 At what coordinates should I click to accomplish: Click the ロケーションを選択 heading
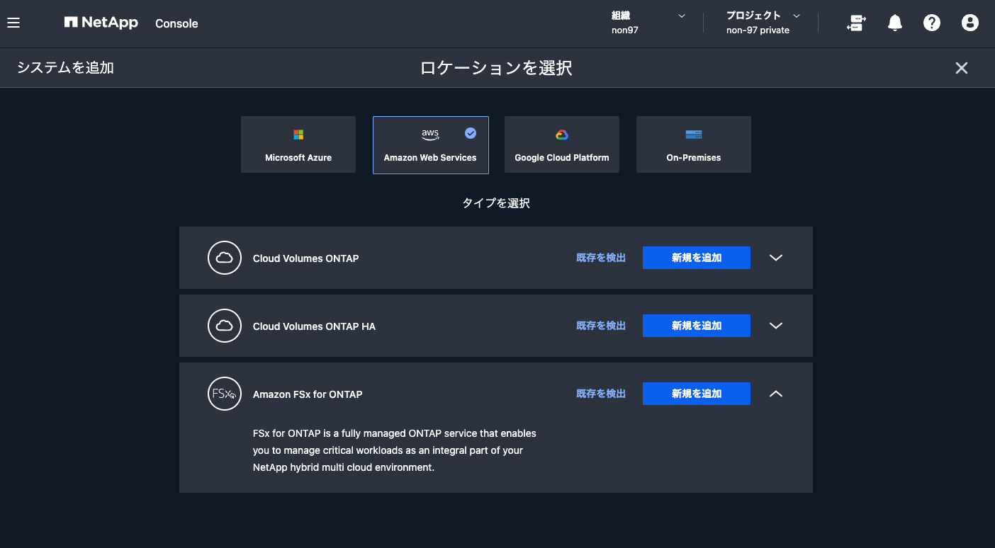(x=496, y=68)
